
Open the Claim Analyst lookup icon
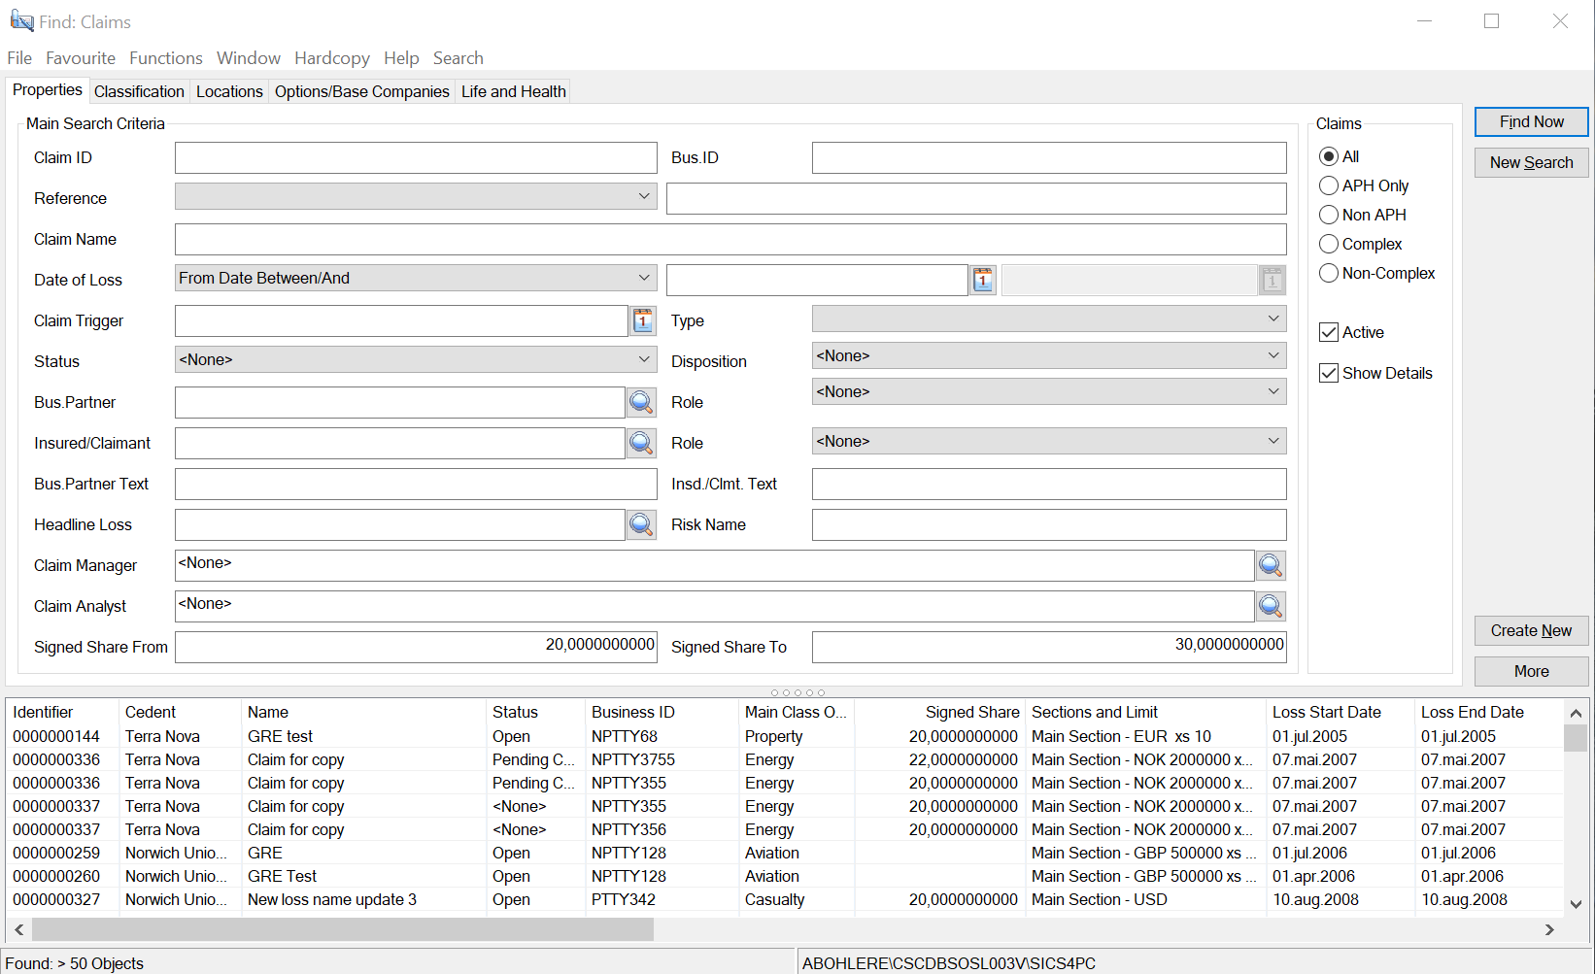1271,607
